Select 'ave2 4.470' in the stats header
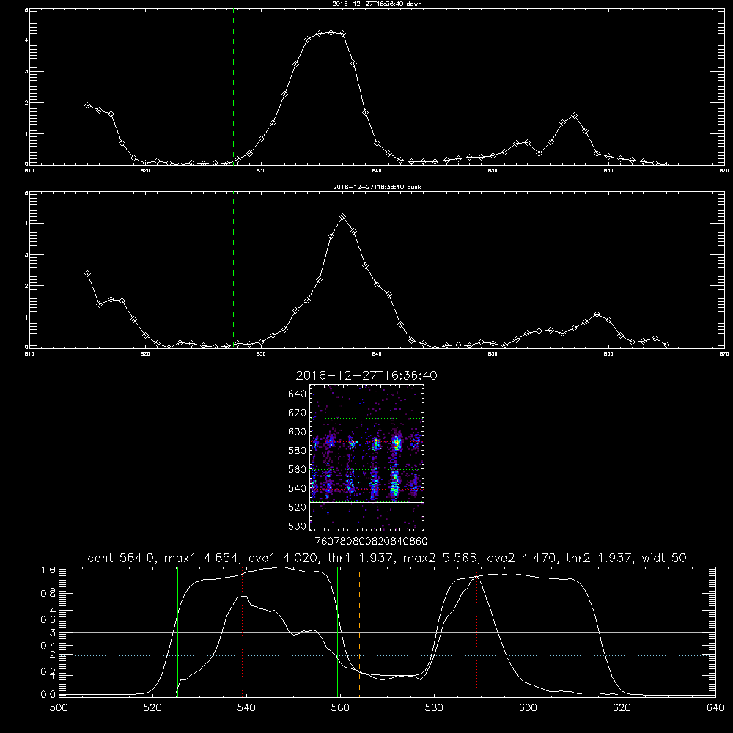 [x=522, y=558]
